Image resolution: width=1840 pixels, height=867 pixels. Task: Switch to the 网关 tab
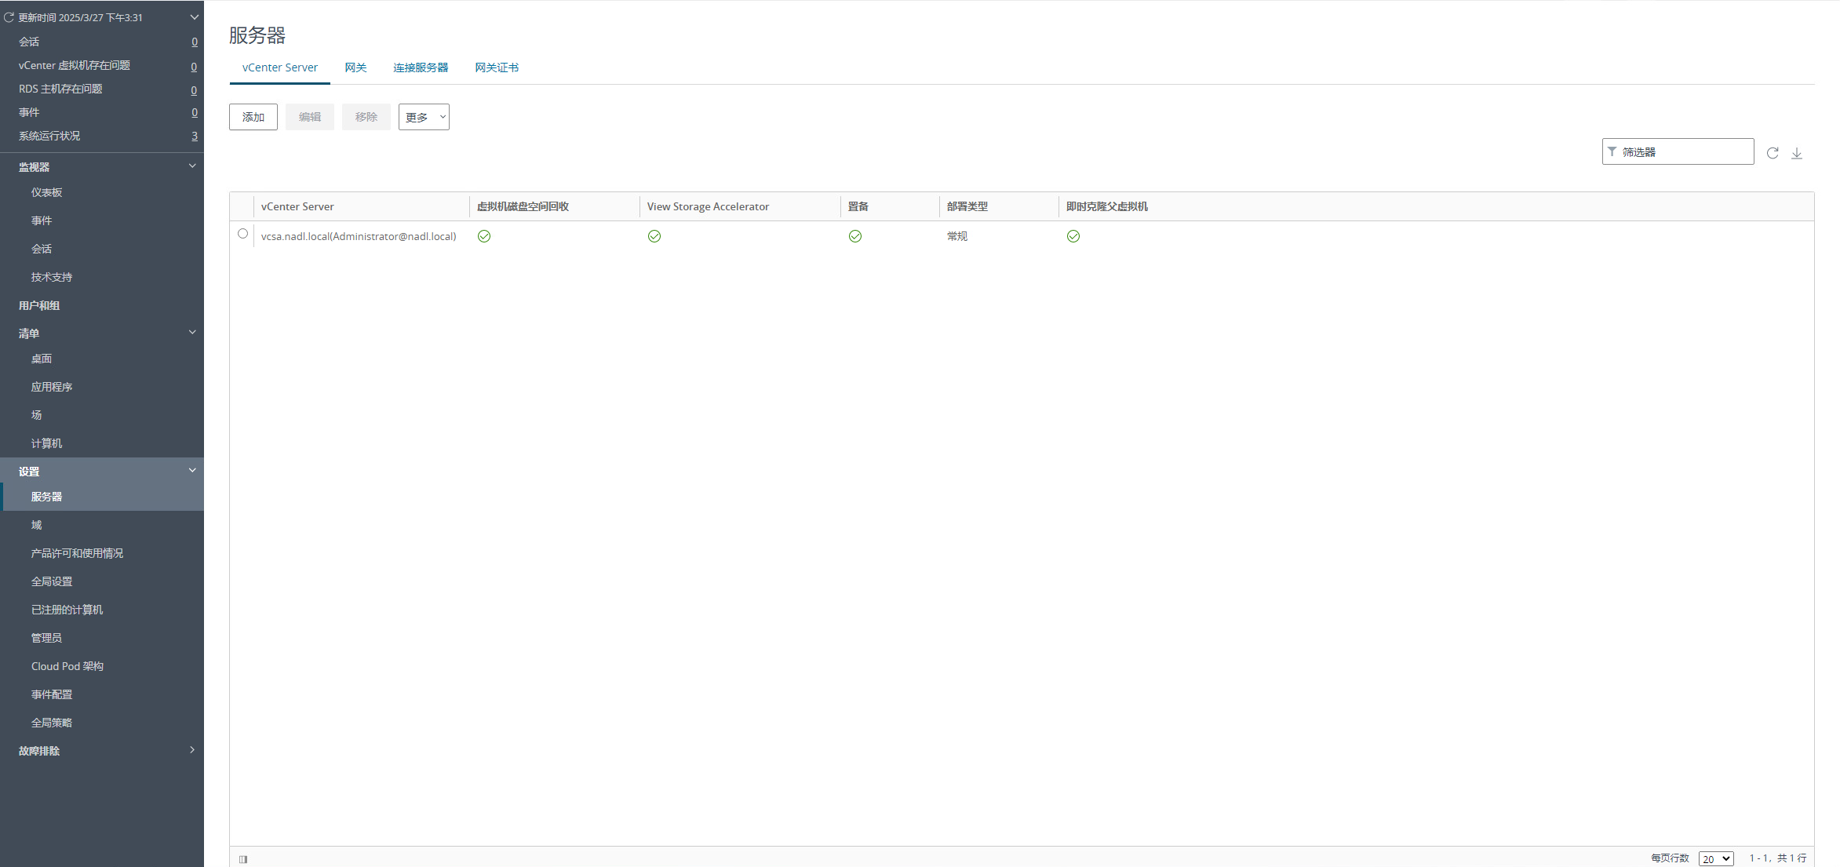click(x=356, y=67)
